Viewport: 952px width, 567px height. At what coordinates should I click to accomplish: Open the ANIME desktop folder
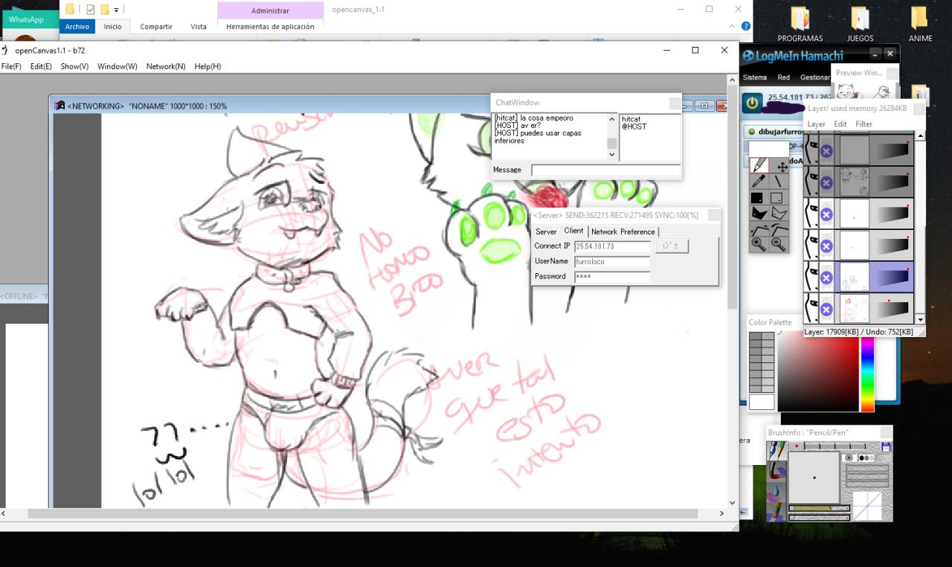(920, 24)
